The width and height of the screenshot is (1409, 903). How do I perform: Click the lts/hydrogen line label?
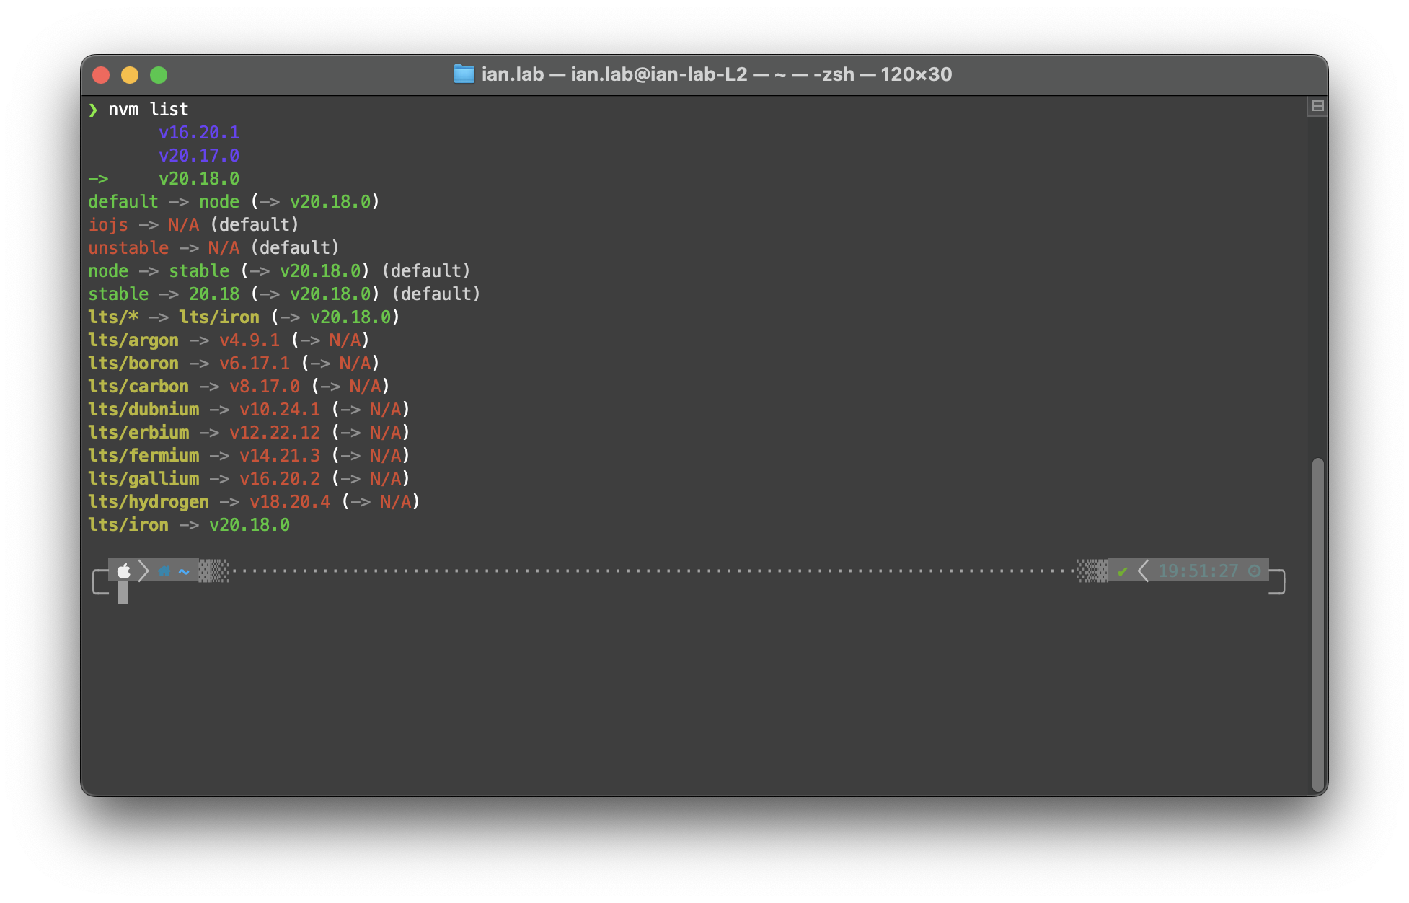pyautogui.click(x=149, y=502)
